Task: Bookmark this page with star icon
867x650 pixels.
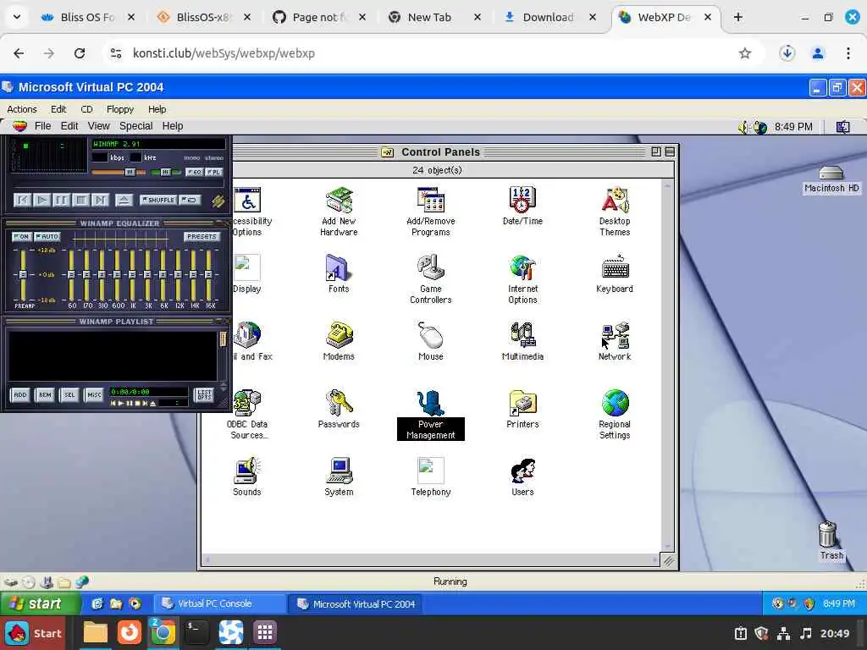Action: (745, 53)
